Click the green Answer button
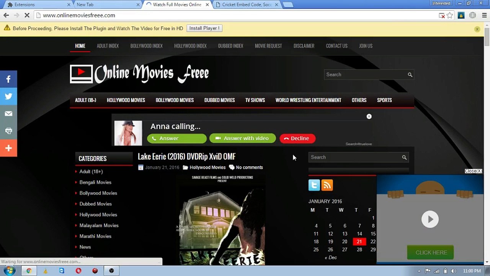The image size is (490, 276). (177, 138)
